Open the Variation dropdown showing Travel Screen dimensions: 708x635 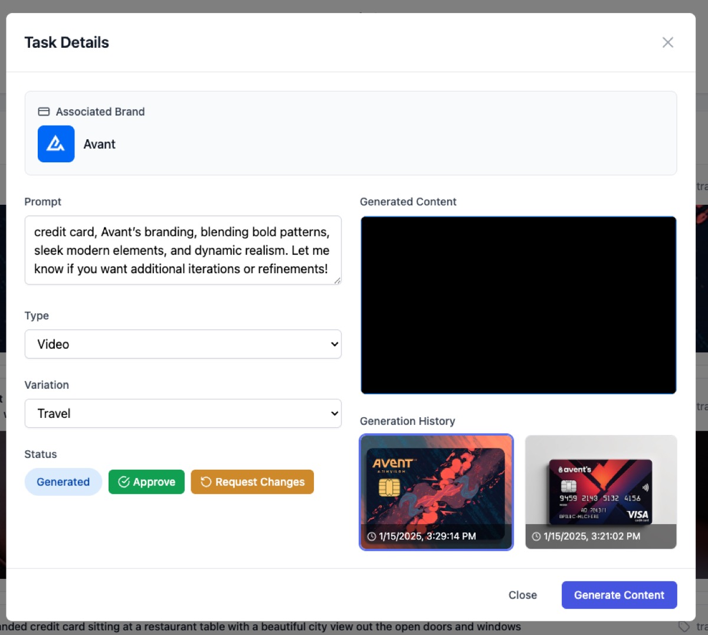[183, 413]
